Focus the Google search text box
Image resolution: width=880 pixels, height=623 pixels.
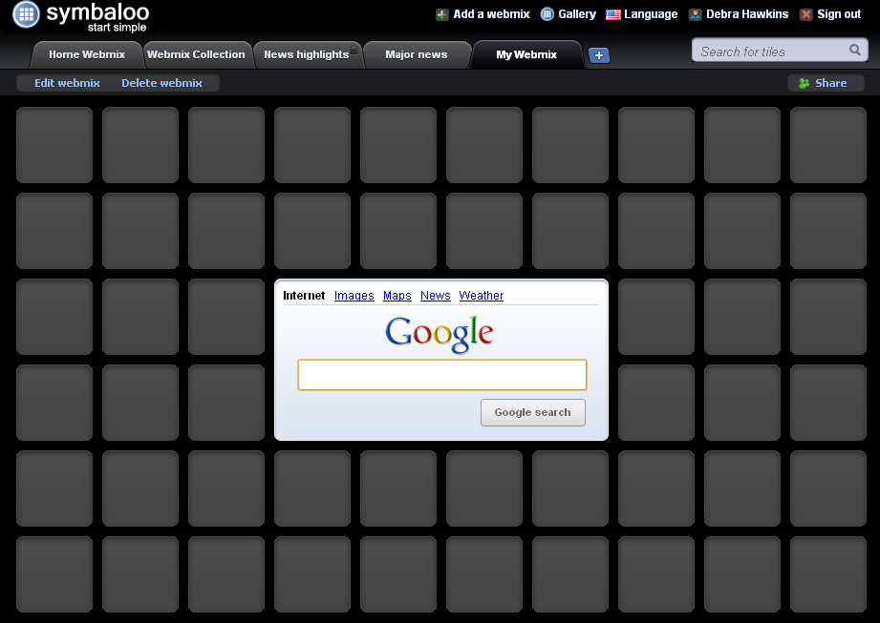pyautogui.click(x=442, y=375)
